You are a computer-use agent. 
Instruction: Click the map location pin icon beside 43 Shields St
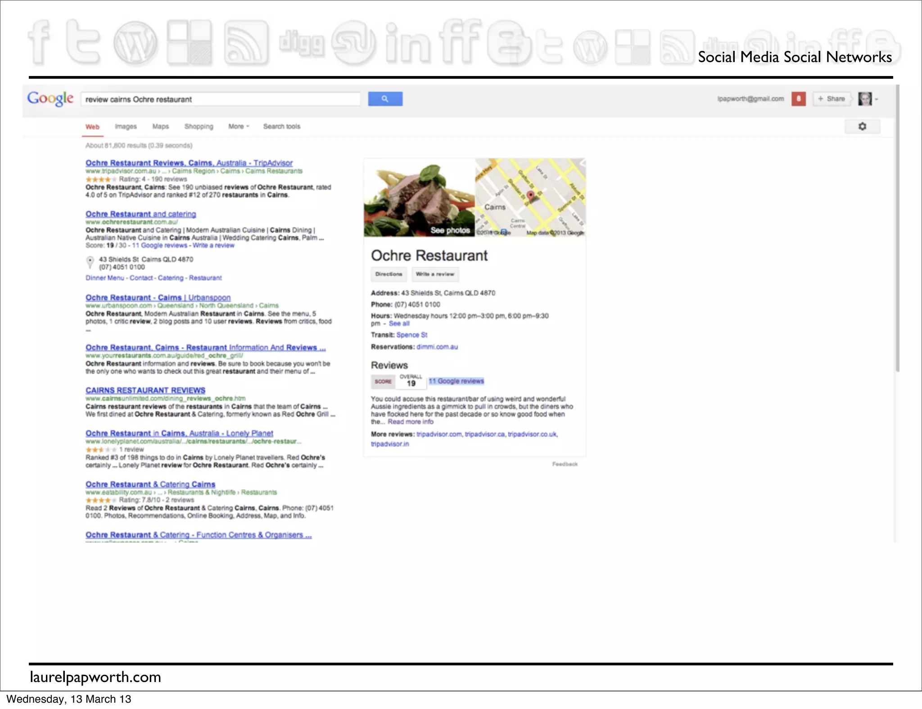point(90,261)
